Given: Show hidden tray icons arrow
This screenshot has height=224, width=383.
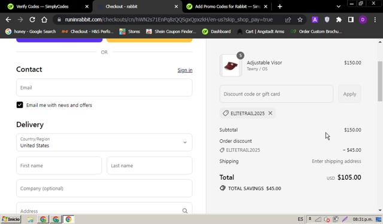Looking at the screenshot, I should (x=310, y=219).
